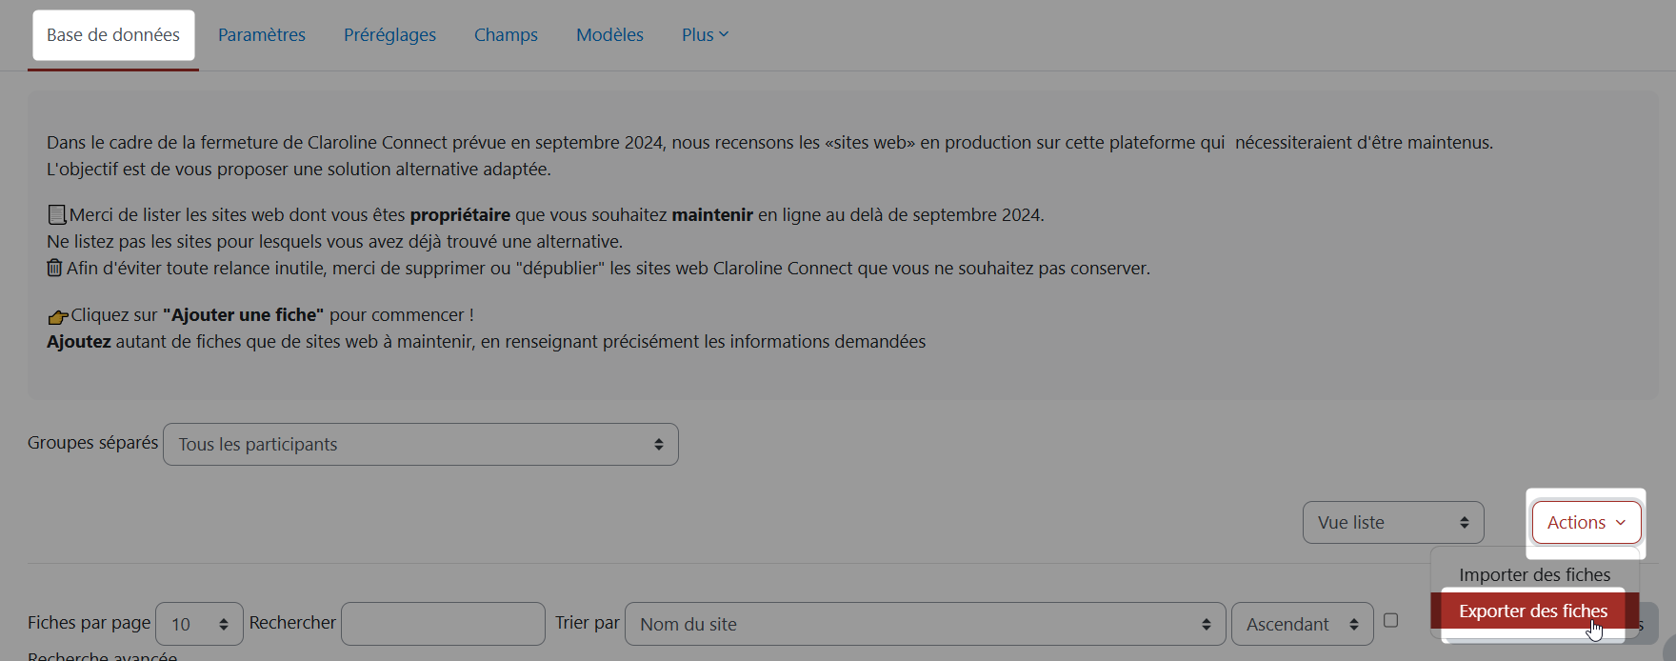Viewport: 1676px width, 661px height.
Task: Click the trash bin icon before 'Afin d'éviter'
Action: coord(54,268)
